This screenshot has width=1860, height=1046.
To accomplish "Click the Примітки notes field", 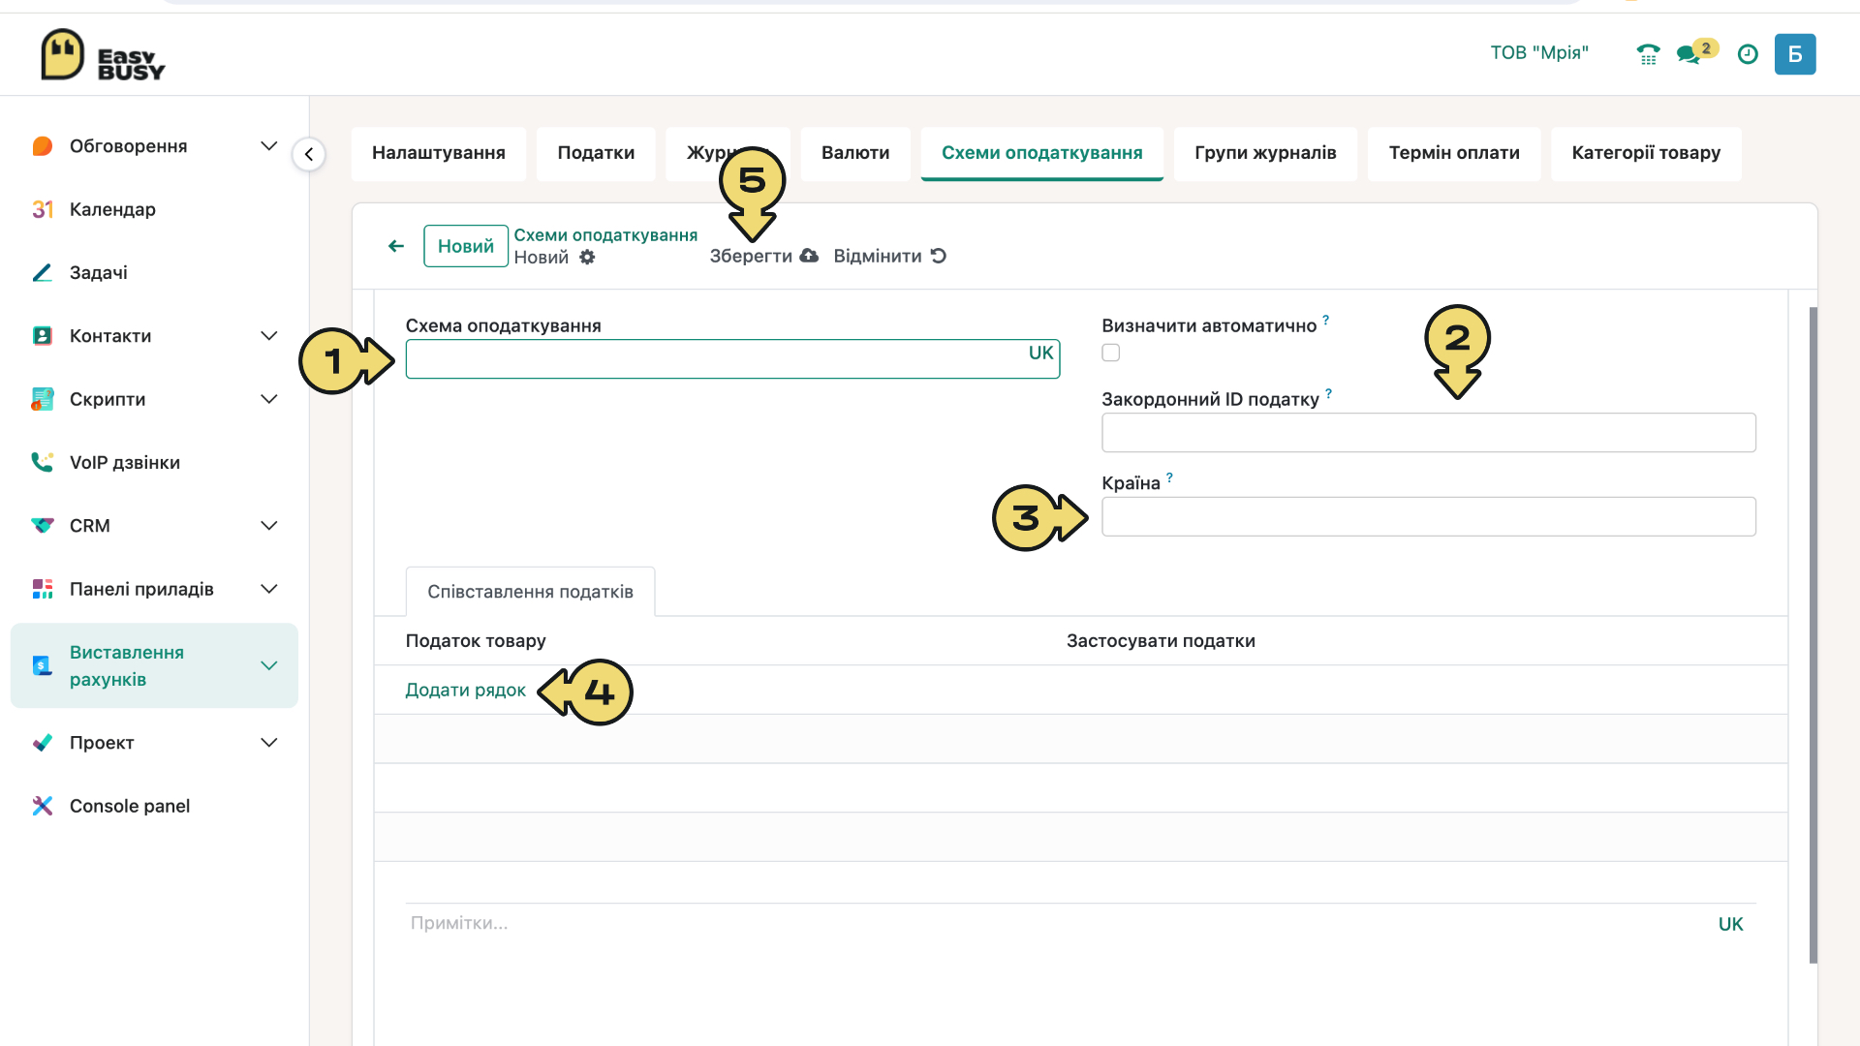I will [x=1056, y=923].
